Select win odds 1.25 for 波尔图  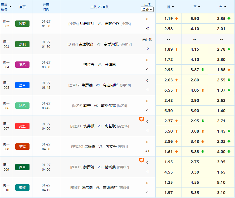pyautogui.click(x=169, y=182)
